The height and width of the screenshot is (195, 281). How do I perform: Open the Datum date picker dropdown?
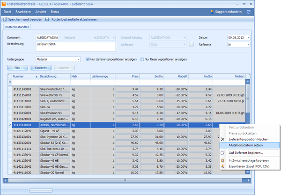point(248,37)
